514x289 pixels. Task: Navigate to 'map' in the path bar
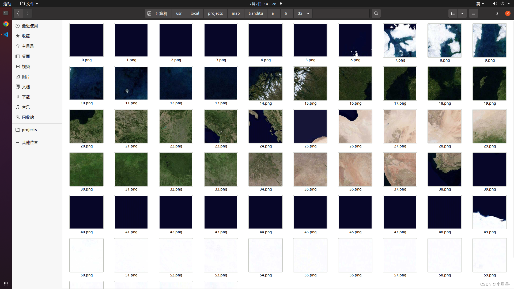tap(236, 13)
